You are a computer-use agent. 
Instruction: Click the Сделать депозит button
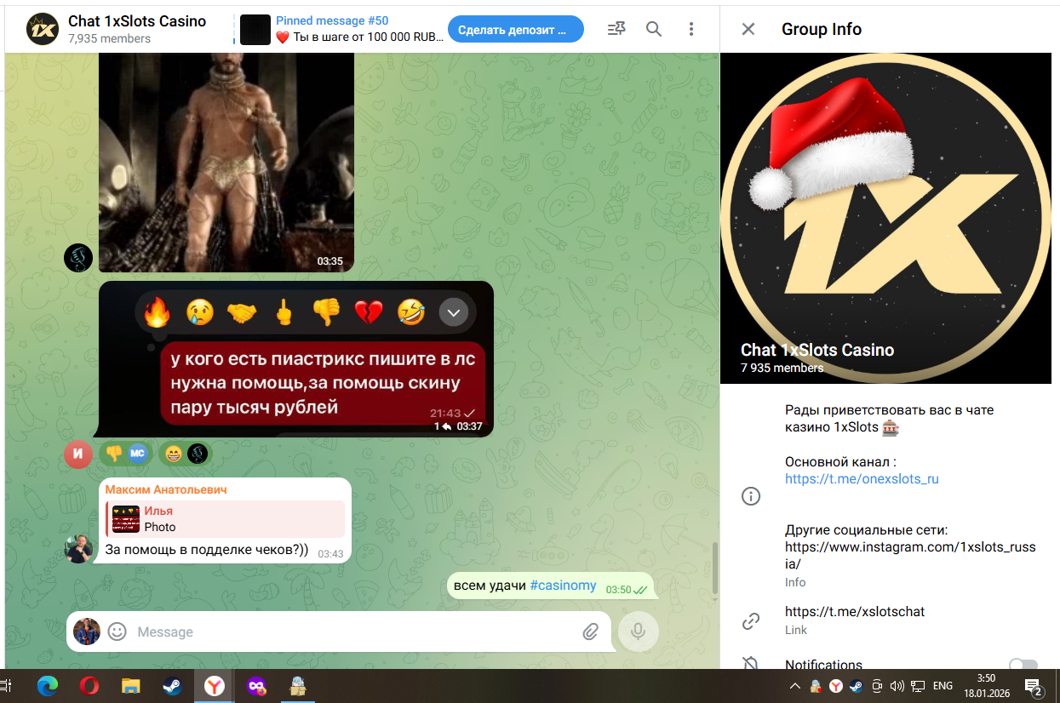click(x=516, y=30)
